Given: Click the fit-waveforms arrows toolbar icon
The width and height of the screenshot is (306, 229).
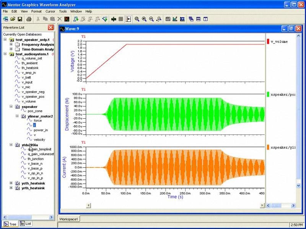Looking at the screenshot, I should (114, 19).
